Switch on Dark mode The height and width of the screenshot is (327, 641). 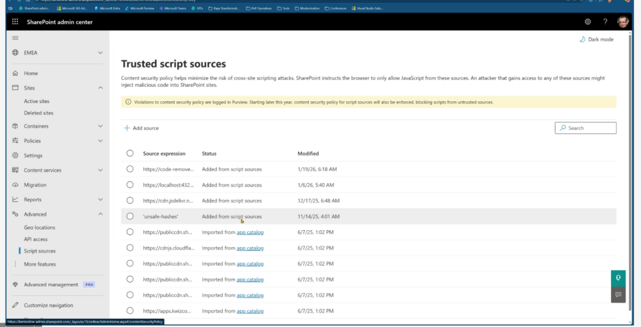(596, 39)
